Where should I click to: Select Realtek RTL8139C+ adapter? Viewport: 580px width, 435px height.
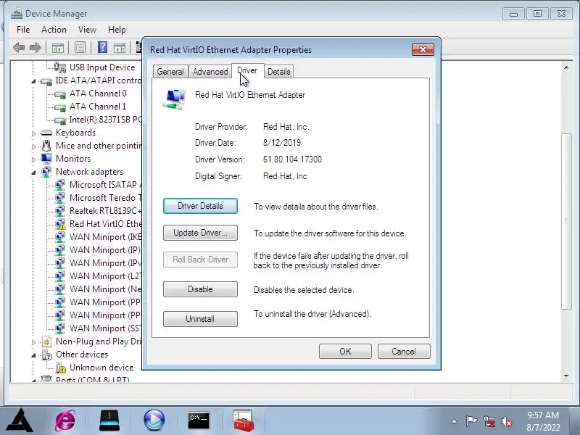pos(105,211)
